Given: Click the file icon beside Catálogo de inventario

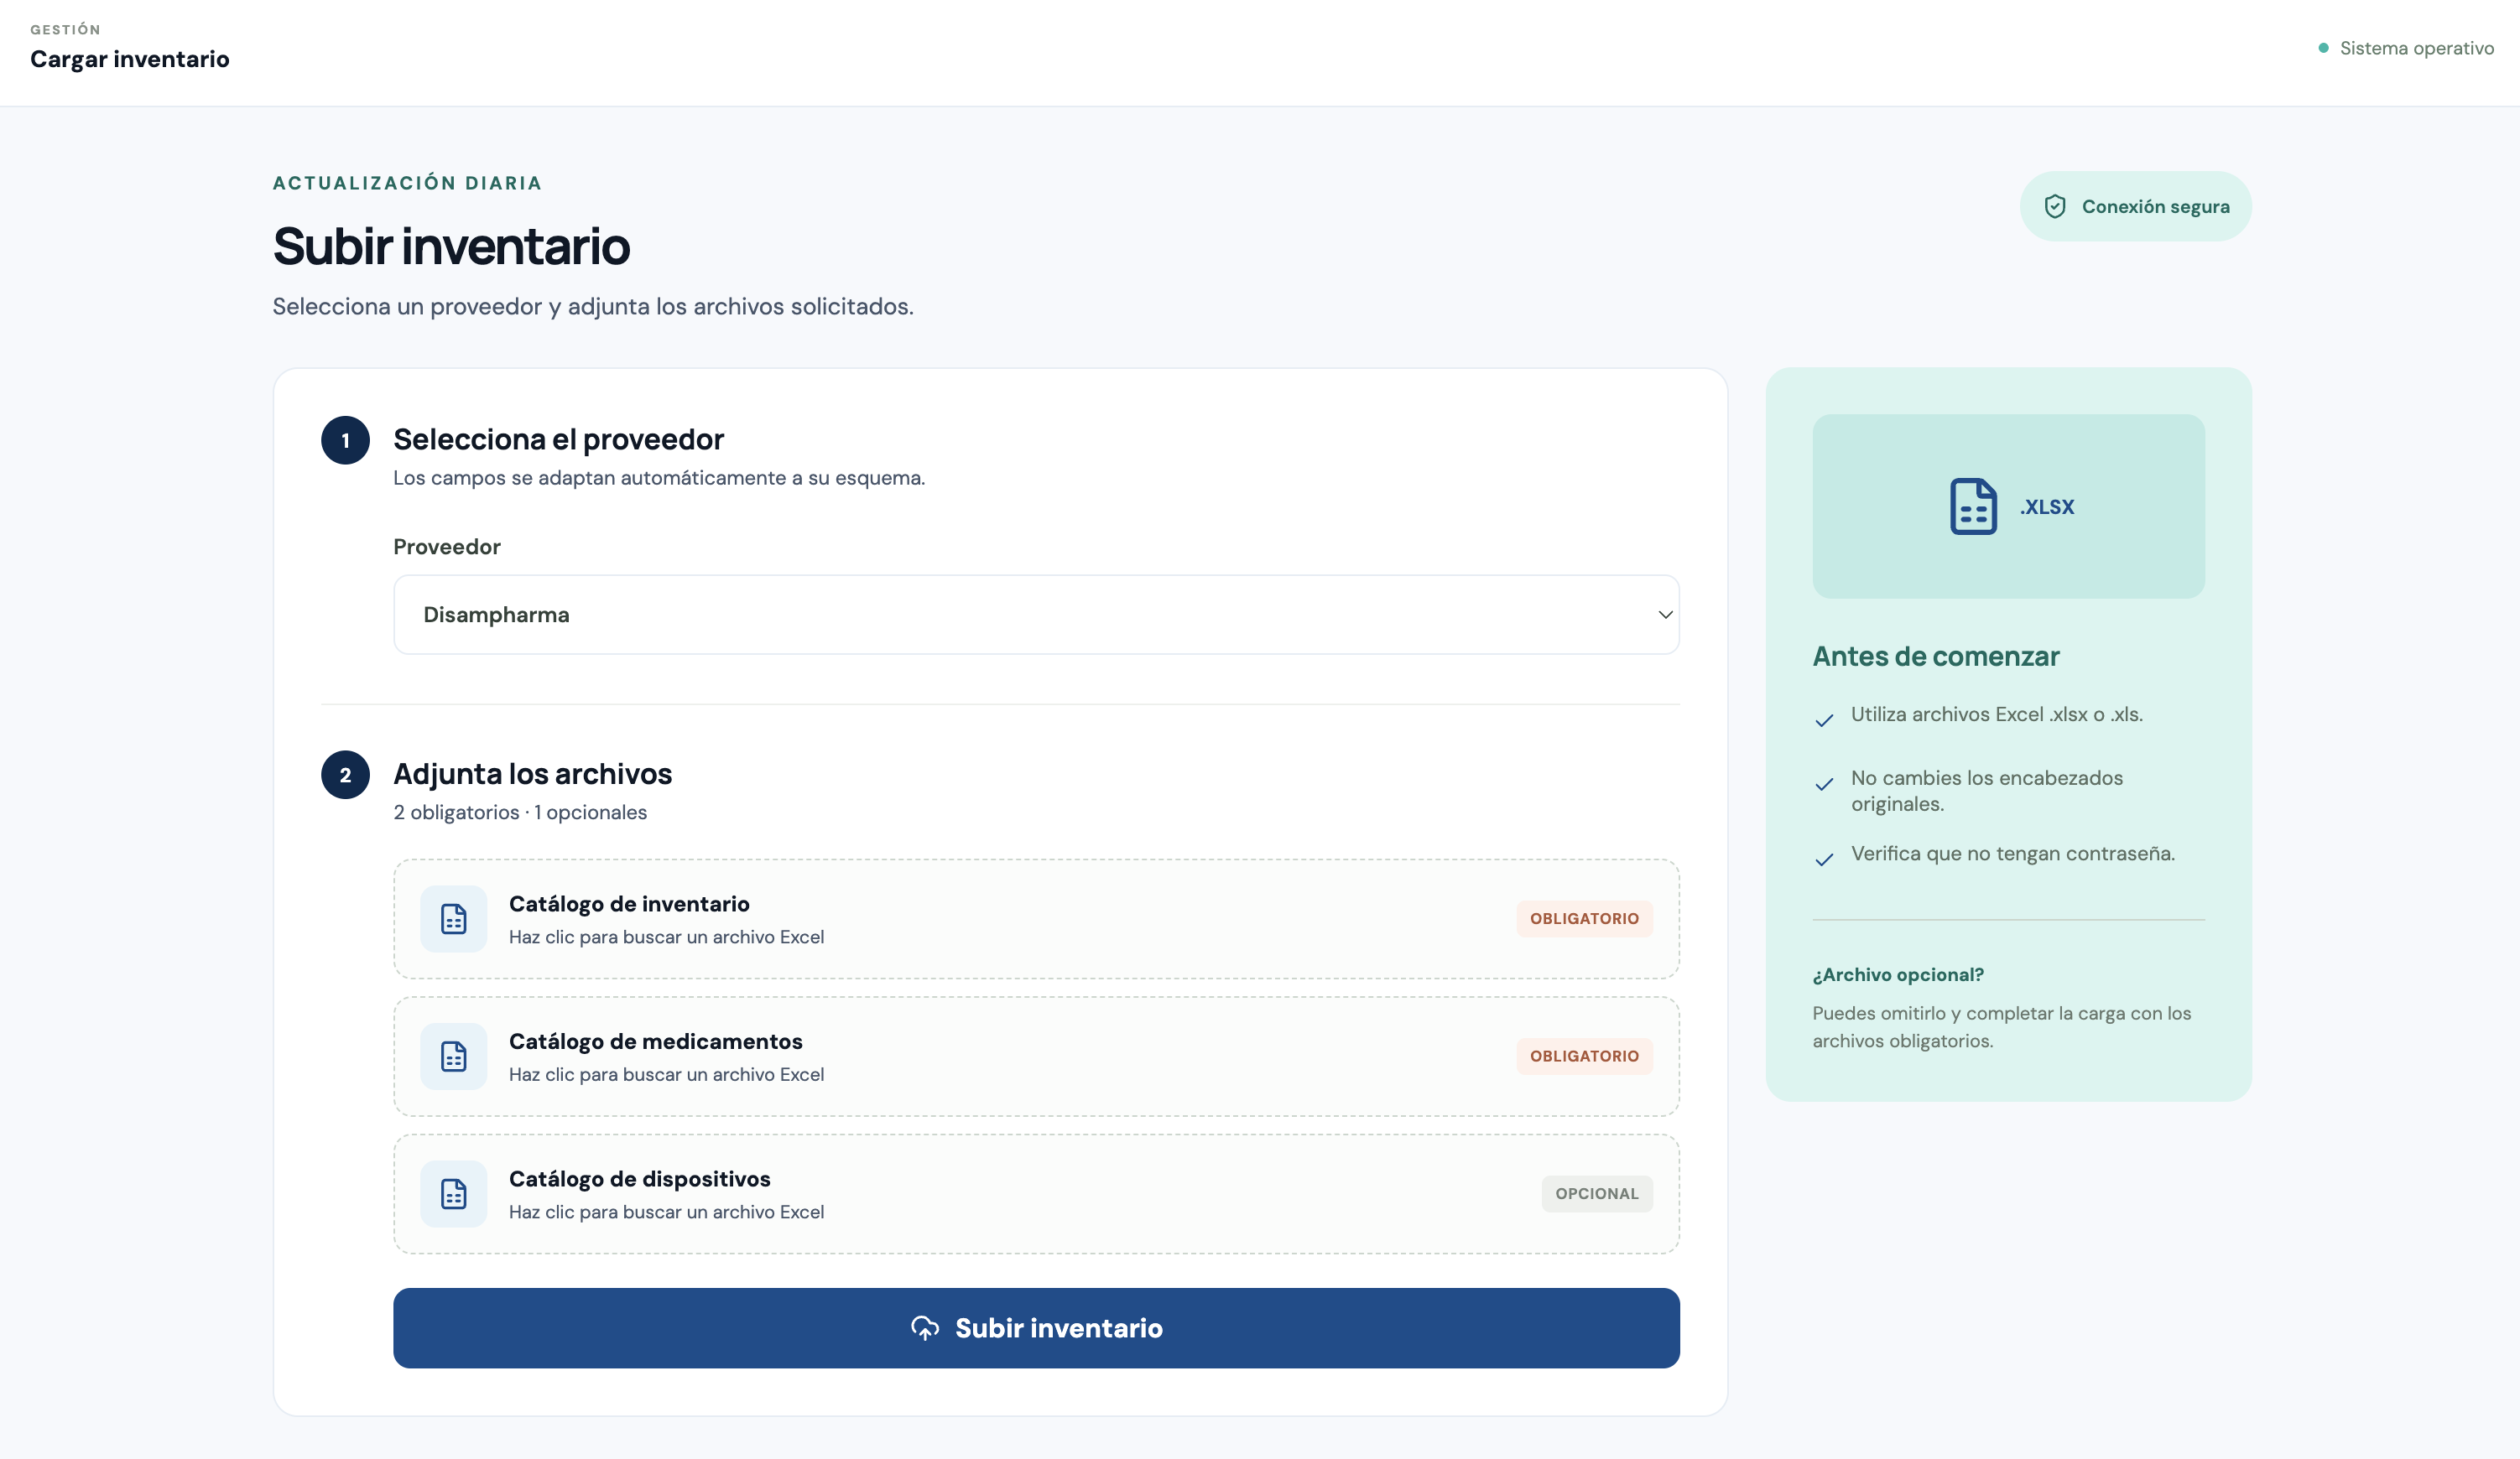Looking at the screenshot, I should (x=454, y=918).
